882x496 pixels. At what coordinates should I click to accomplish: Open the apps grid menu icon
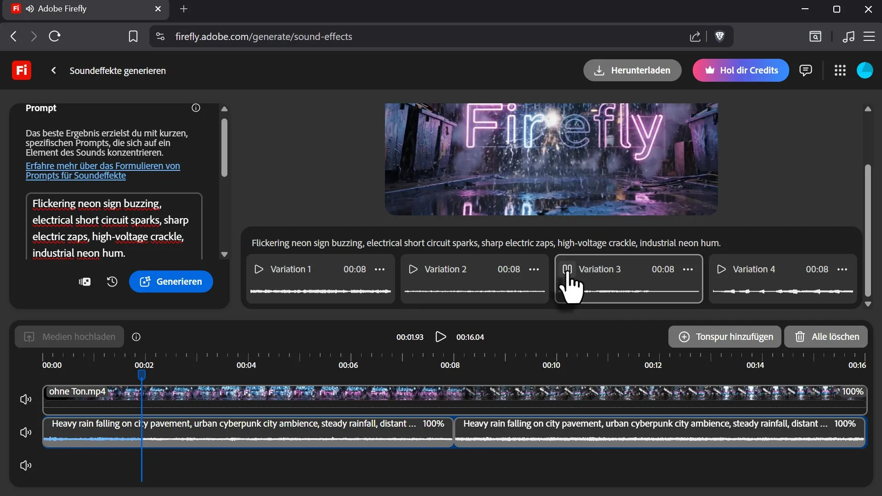pos(840,70)
